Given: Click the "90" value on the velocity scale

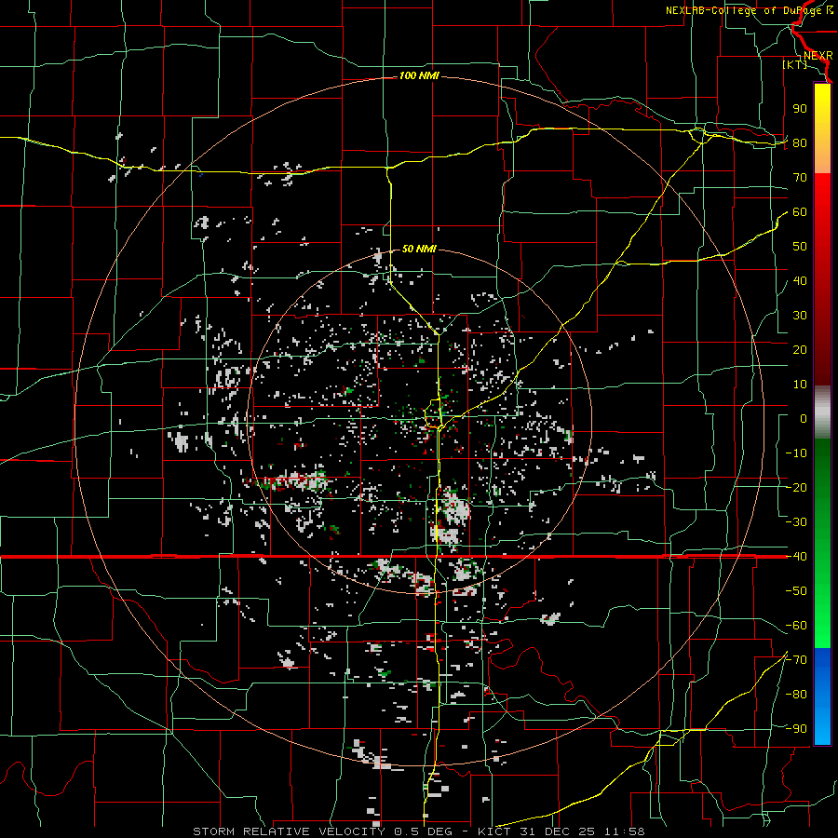Looking at the screenshot, I should pos(800,109).
